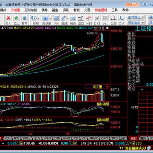Open the 紫金理财 menu
Image resolution: width=153 pixels, height=153 pixels.
click(101, 10)
